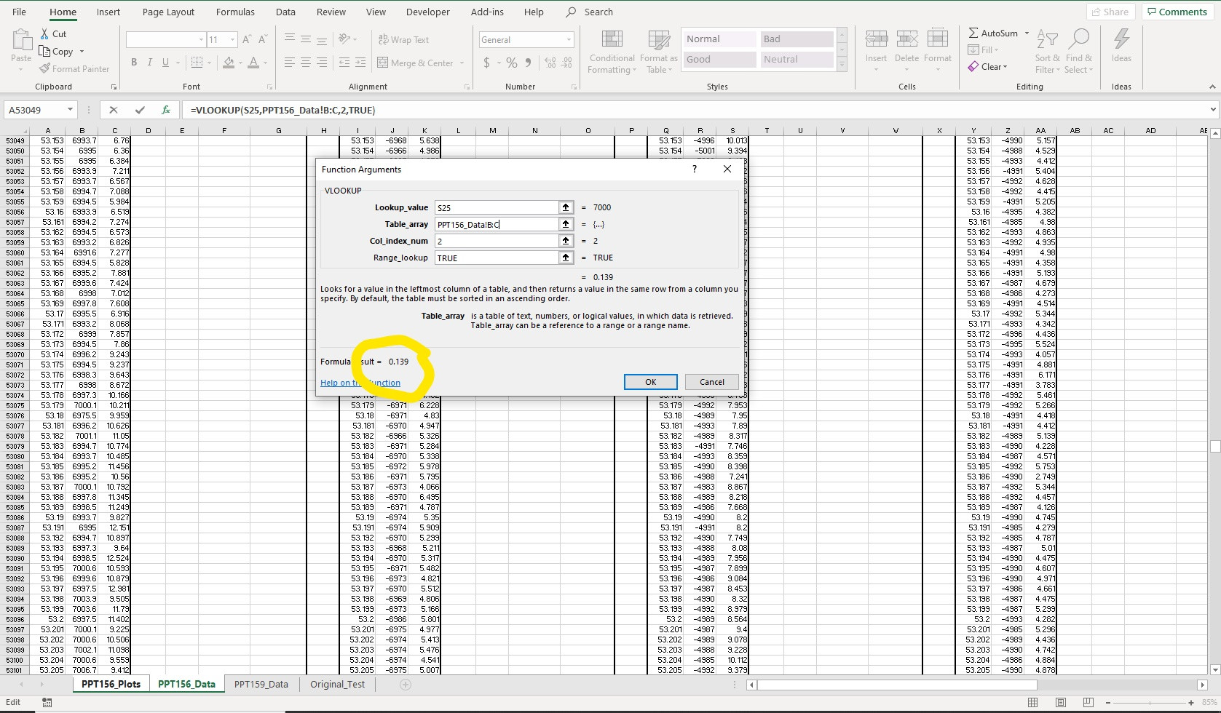The image size is (1221, 713).
Task: Open the AutoSum dropdown arrow
Action: 1027,33
